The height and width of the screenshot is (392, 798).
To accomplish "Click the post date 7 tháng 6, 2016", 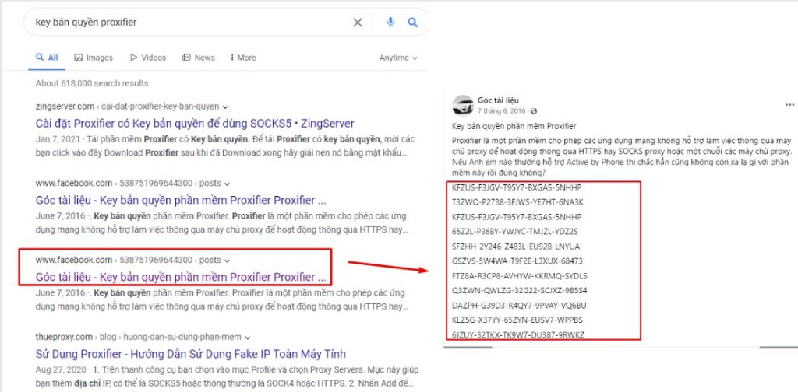I will click(502, 111).
